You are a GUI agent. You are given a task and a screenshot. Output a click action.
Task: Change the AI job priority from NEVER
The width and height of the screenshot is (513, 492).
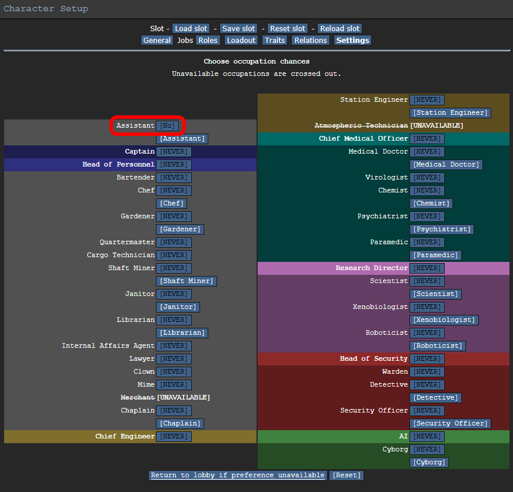click(427, 436)
